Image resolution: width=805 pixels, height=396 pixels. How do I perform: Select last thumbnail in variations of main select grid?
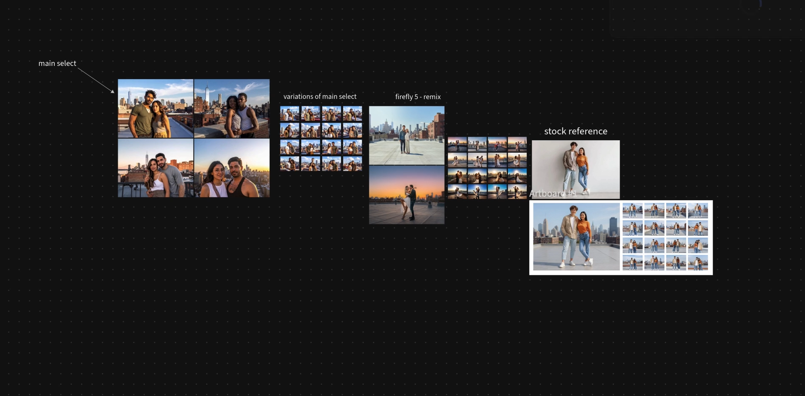tap(353, 164)
